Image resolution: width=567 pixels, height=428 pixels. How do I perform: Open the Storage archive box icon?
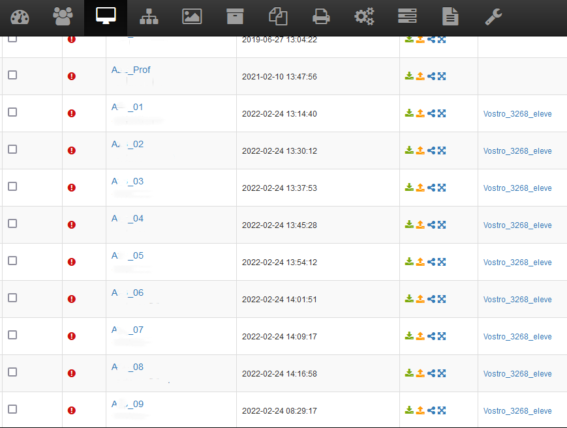tap(235, 16)
